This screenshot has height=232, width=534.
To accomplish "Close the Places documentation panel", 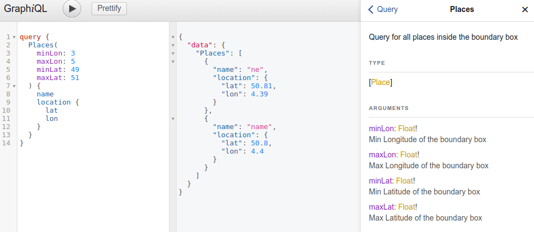I will tap(525, 9).
